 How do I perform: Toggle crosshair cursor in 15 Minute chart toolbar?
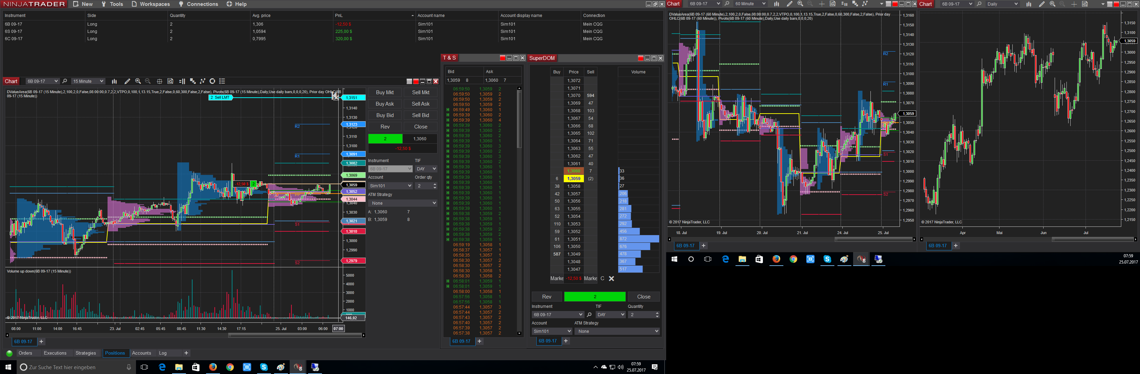coord(159,81)
